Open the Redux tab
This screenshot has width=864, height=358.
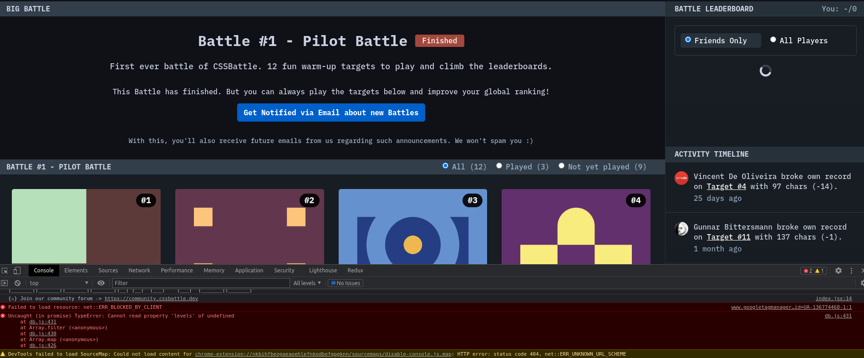coord(355,271)
